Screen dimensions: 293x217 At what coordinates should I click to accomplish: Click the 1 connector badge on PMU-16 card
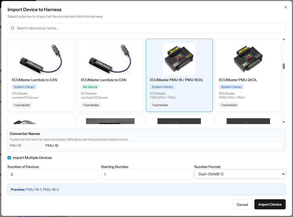click(160, 105)
